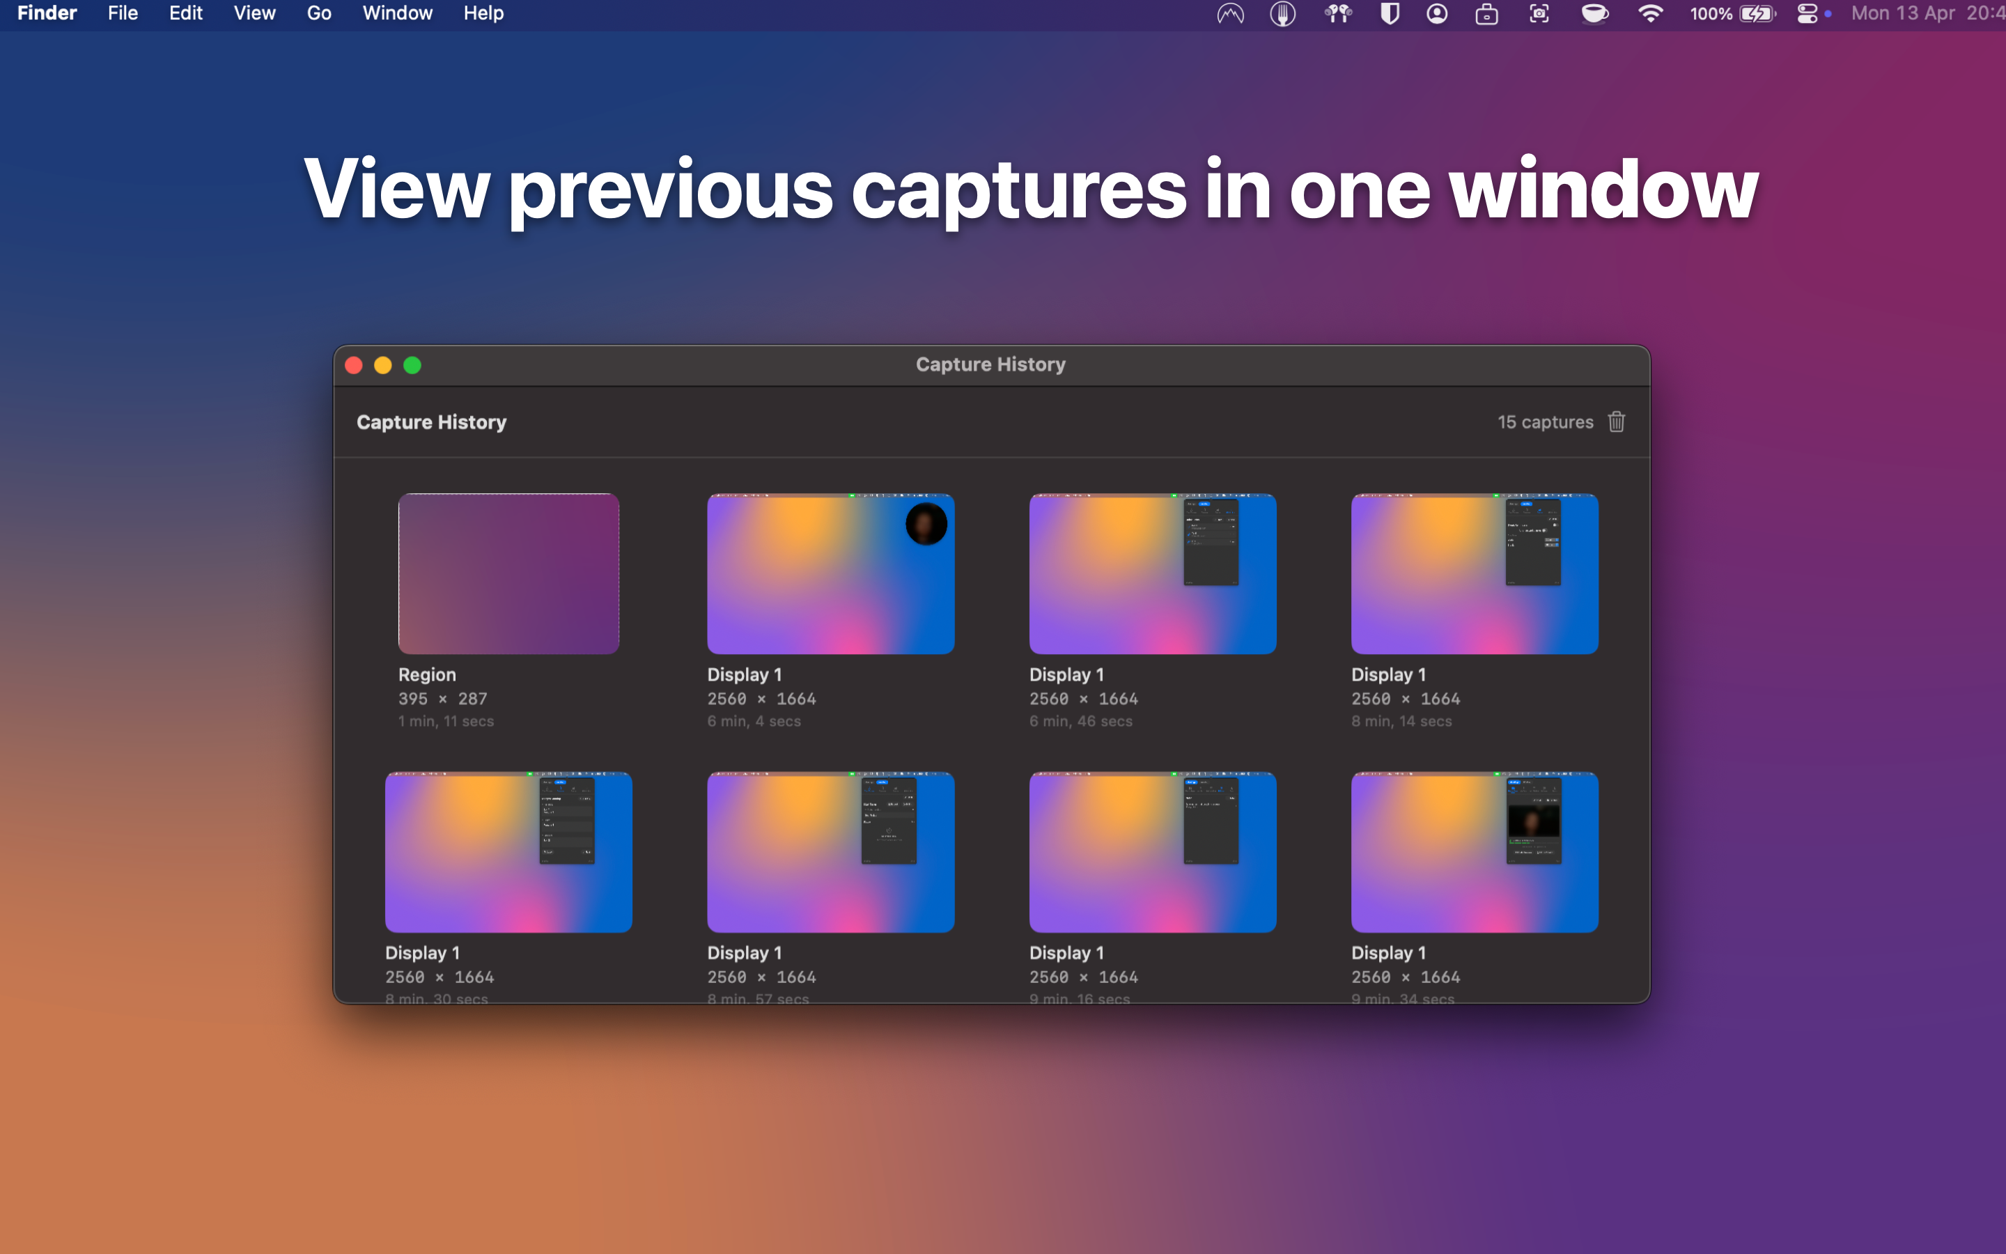Viewport: 2006px width, 1254px height.
Task: Click the locked bag icon in menu bar
Action: click(1487, 13)
